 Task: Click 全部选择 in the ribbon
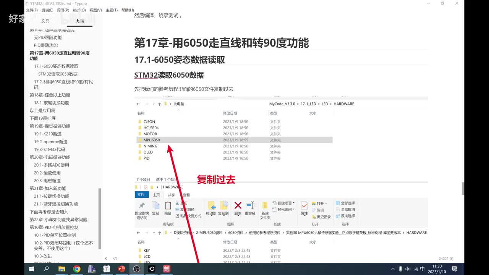346,203
